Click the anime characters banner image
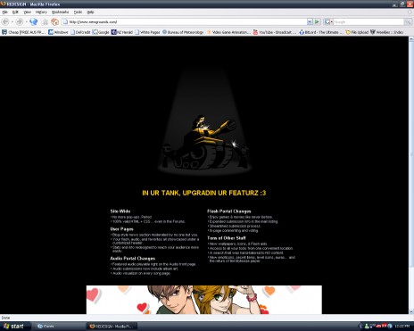 tap(204, 300)
